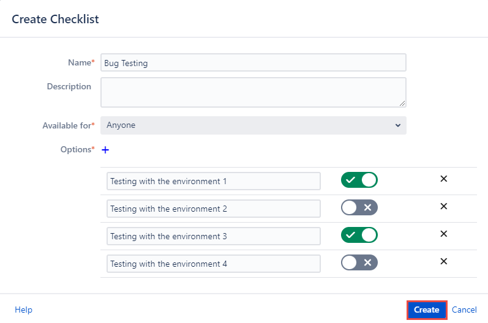This screenshot has width=488, height=323.
Task: Edit the environment 2 option text
Action: click(x=213, y=209)
